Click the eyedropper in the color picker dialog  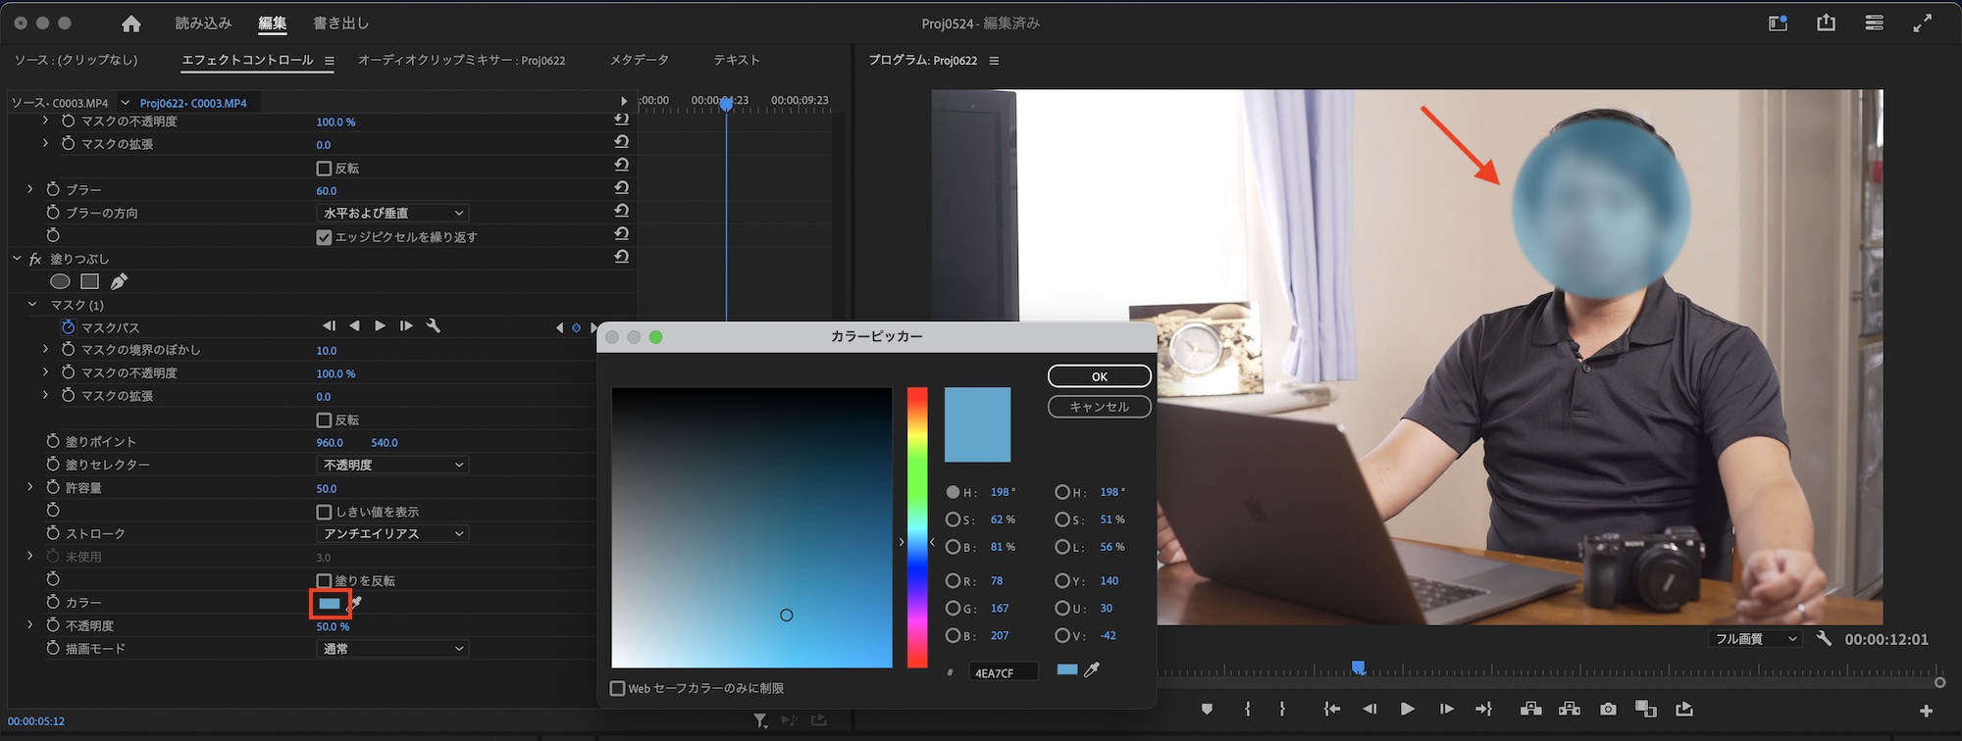(1092, 670)
